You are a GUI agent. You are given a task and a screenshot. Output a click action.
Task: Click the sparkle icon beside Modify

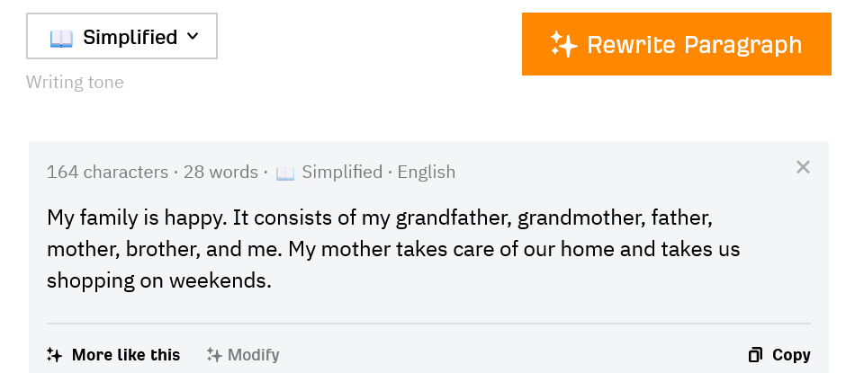click(x=214, y=355)
